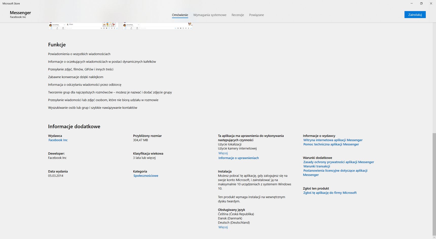This screenshot has height=239, width=436.
Task: Restore down the Microsoft Store window
Action: coord(421,3)
